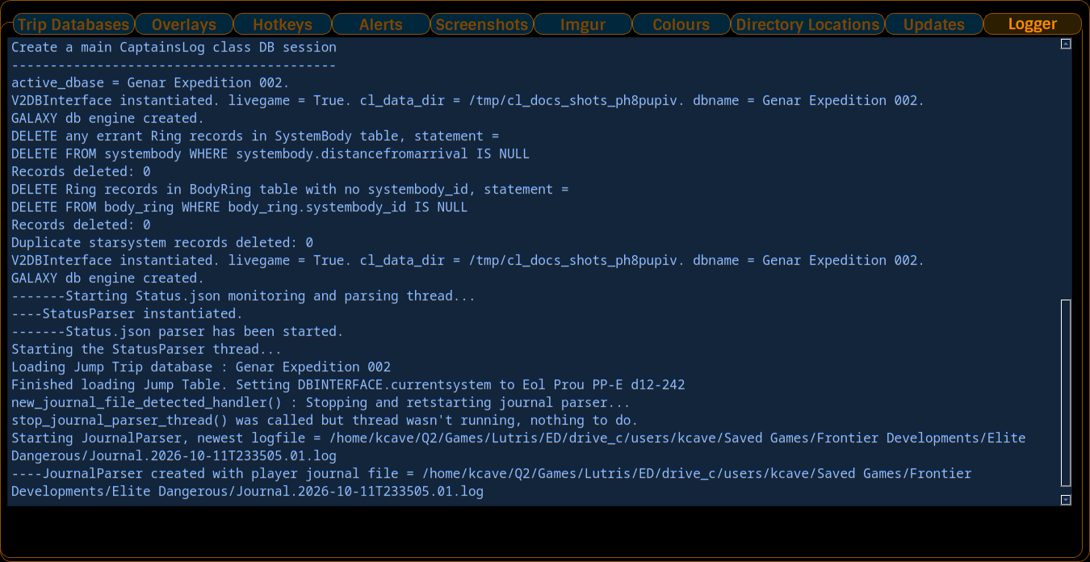Screen dimensions: 1090x562
Task: Switch to the Colours tab
Action: (681, 24)
